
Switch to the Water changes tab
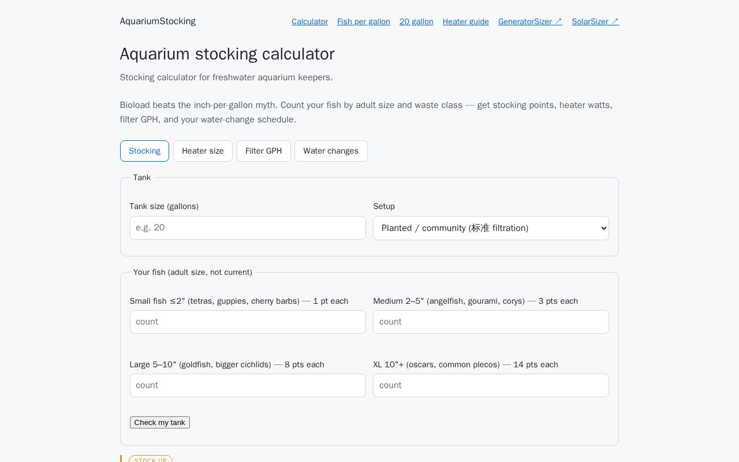(x=331, y=151)
